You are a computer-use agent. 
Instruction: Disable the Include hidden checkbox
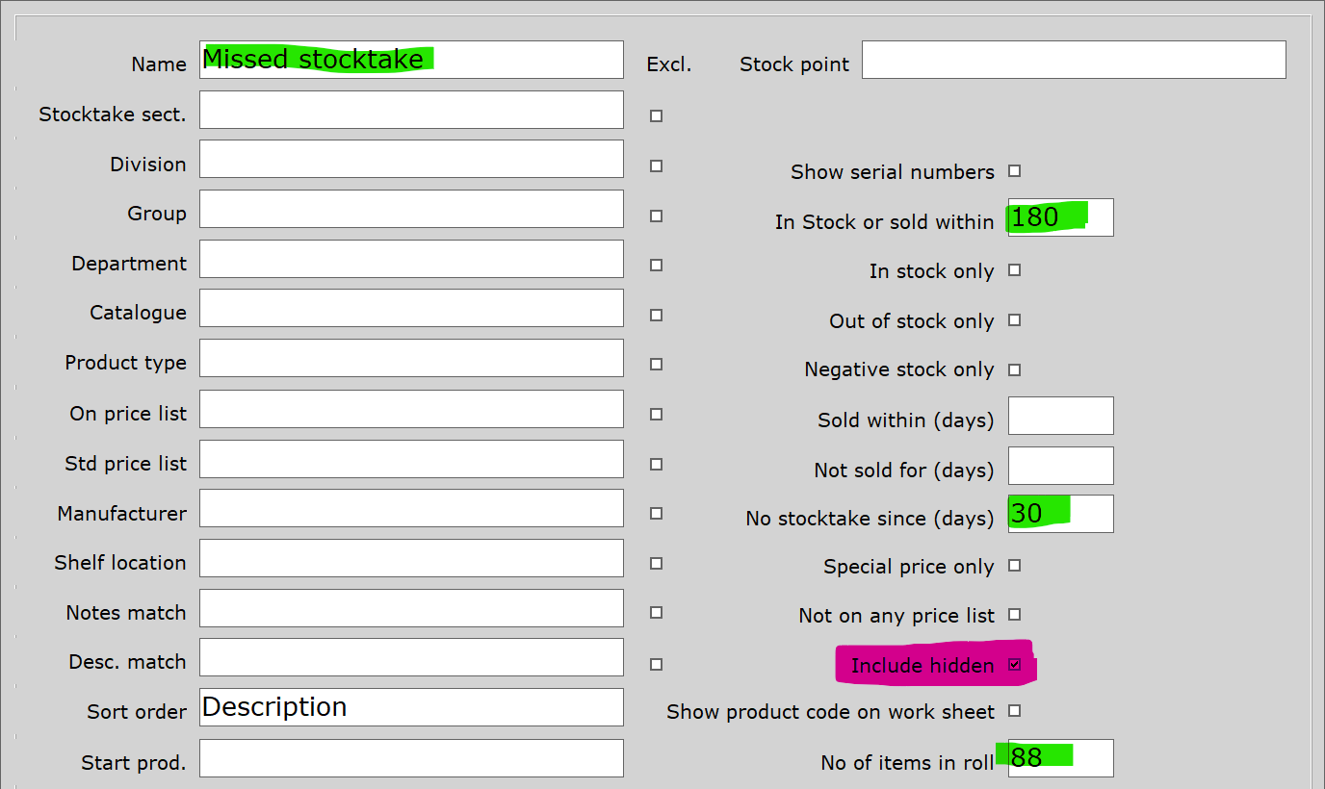(x=1014, y=665)
